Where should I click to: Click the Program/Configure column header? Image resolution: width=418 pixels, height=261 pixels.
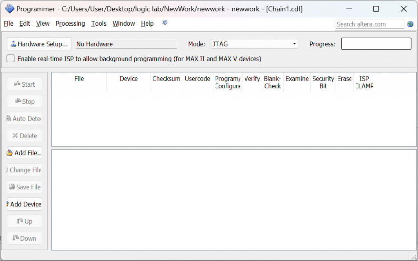coord(228,82)
